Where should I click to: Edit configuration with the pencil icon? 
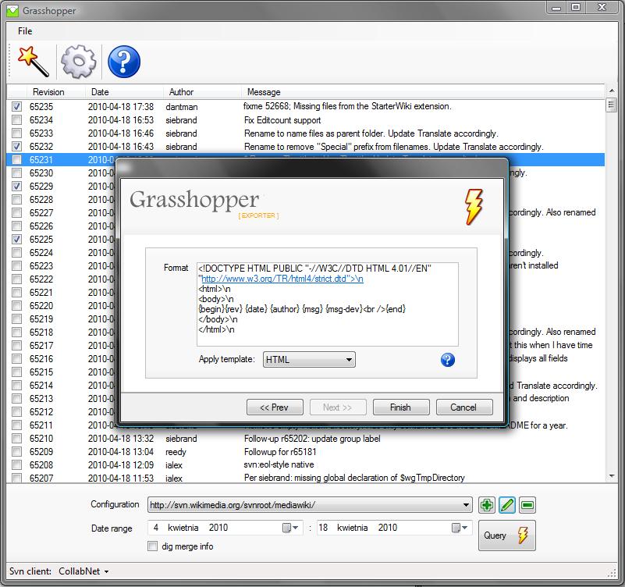tap(507, 505)
